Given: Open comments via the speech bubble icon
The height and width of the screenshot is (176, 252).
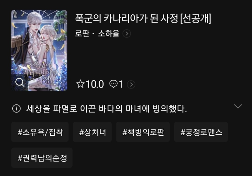Looking at the screenshot, I should pyautogui.click(x=113, y=84).
